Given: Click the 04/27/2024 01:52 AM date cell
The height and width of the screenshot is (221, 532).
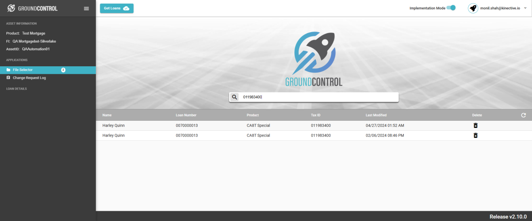Looking at the screenshot, I should click(385, 125).
